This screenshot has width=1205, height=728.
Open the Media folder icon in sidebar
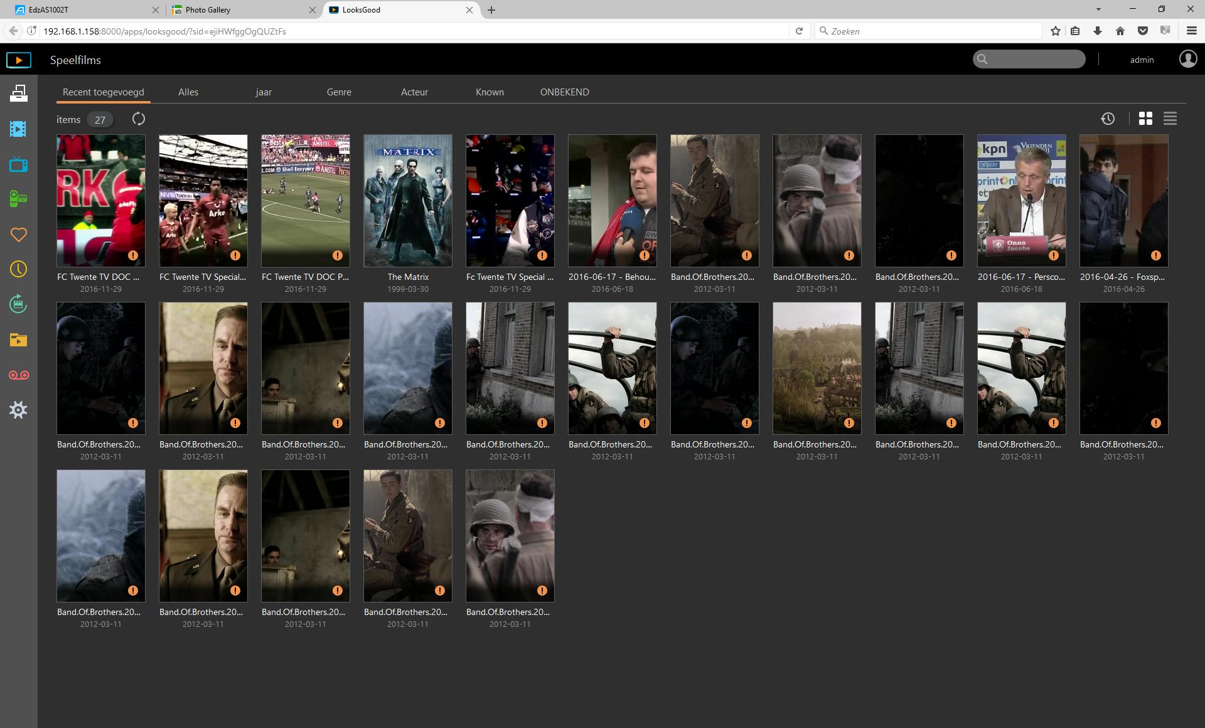(18, 340)
